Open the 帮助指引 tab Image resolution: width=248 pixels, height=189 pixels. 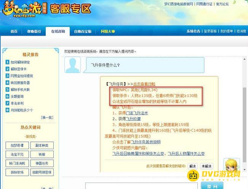click(34, 31)
